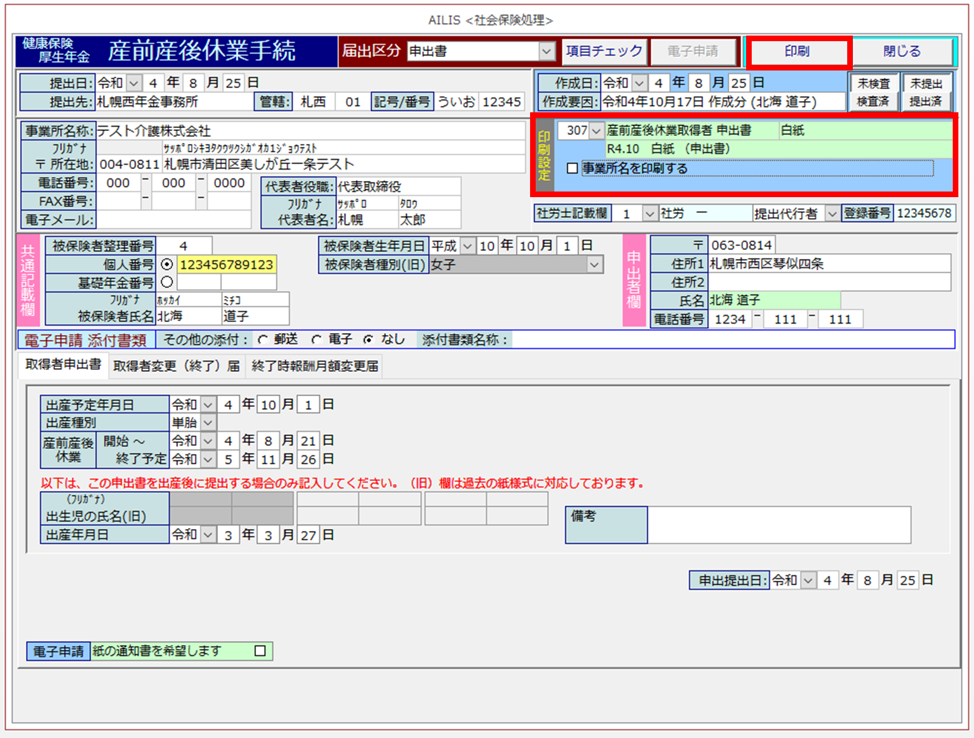Check 紙の通知書を希望します box

(x=260, y=651)
